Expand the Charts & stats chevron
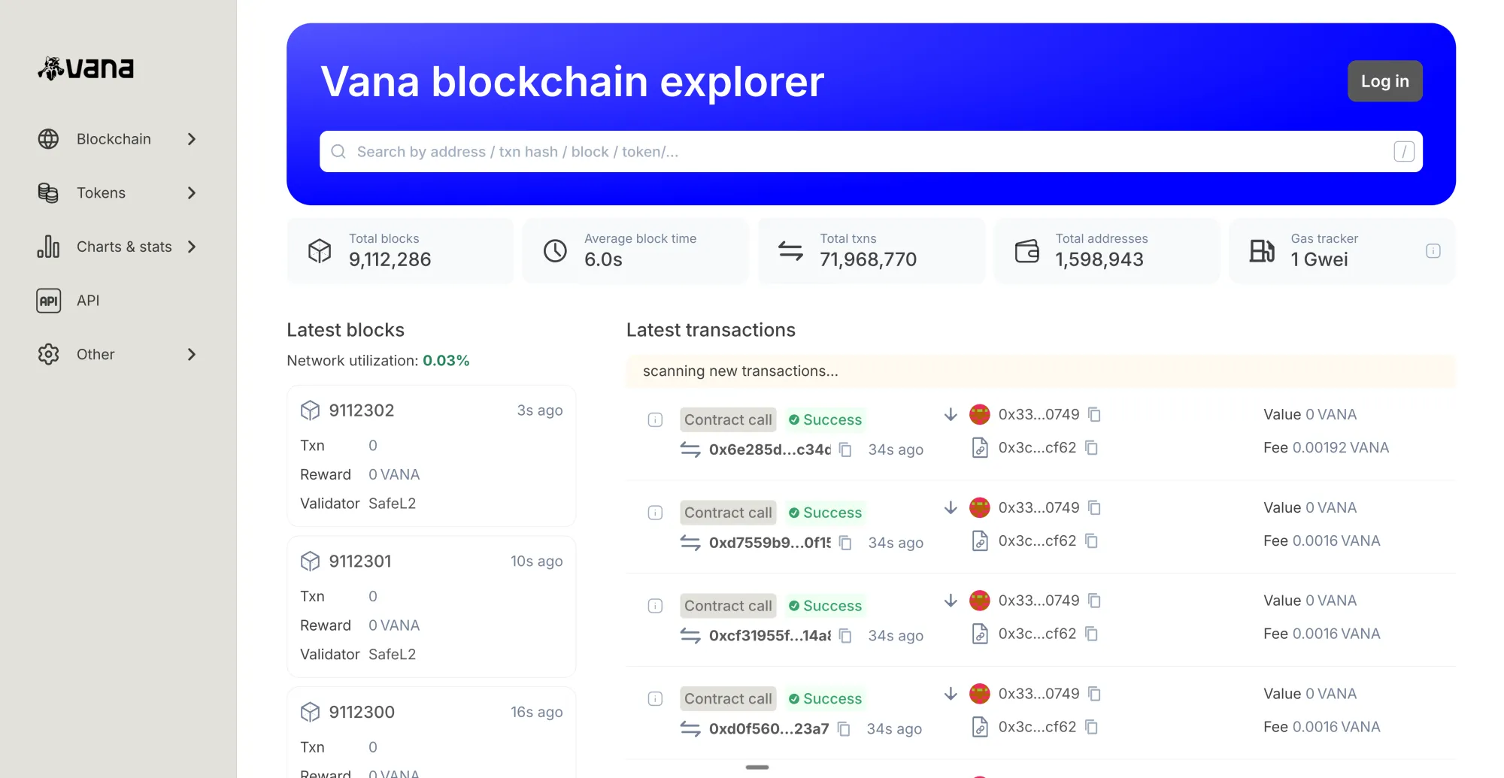The image size is (1504, 778). tap(192, 247)
